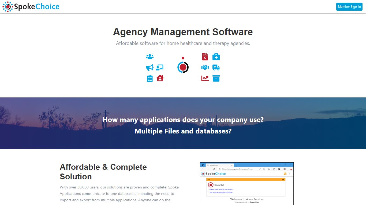Go to the SpokeChoice logo home link
The width and height of the screenshot is (366, 205).
(31, 7)
